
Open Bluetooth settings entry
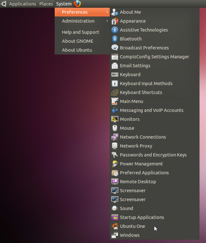pos(155,39)
